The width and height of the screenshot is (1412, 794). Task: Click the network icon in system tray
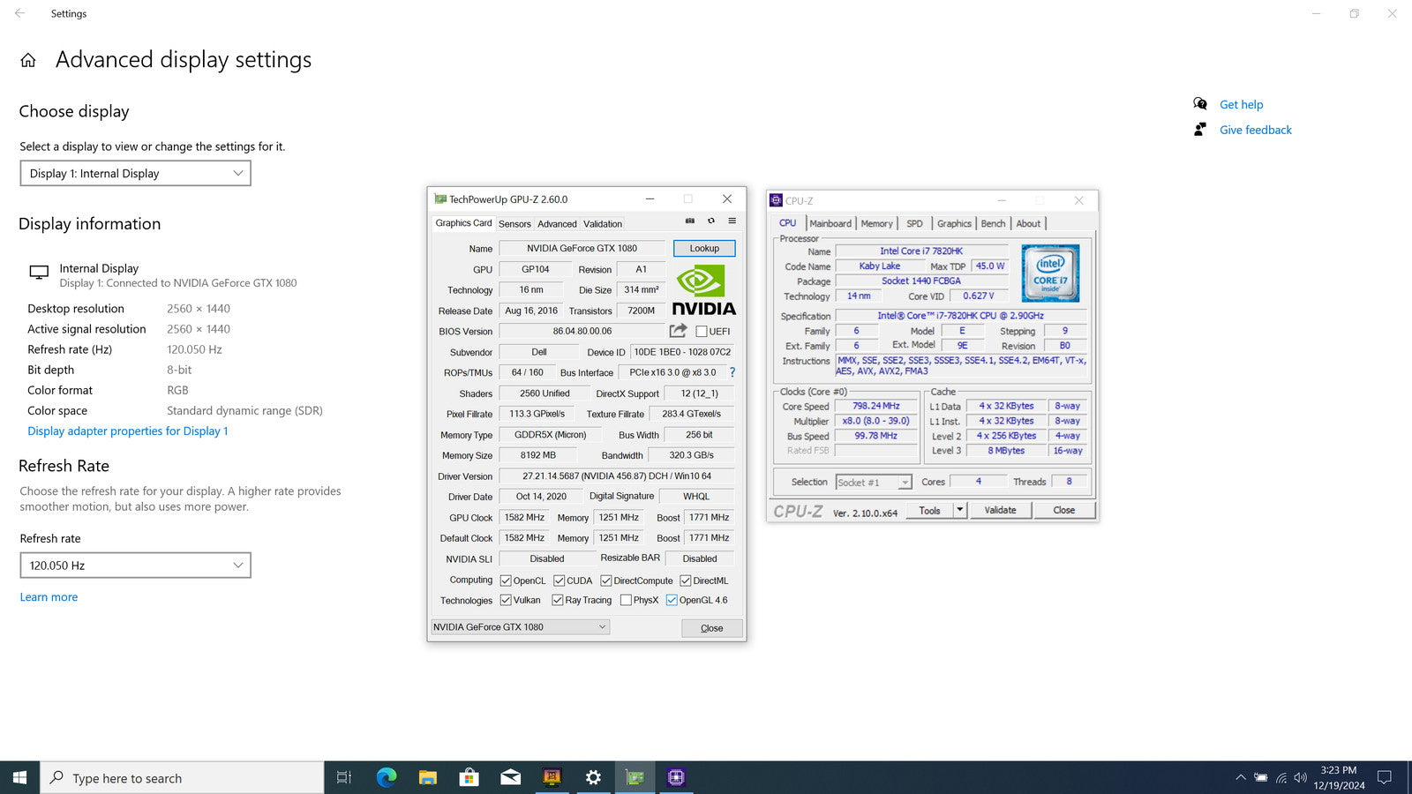coord(1281,777)
